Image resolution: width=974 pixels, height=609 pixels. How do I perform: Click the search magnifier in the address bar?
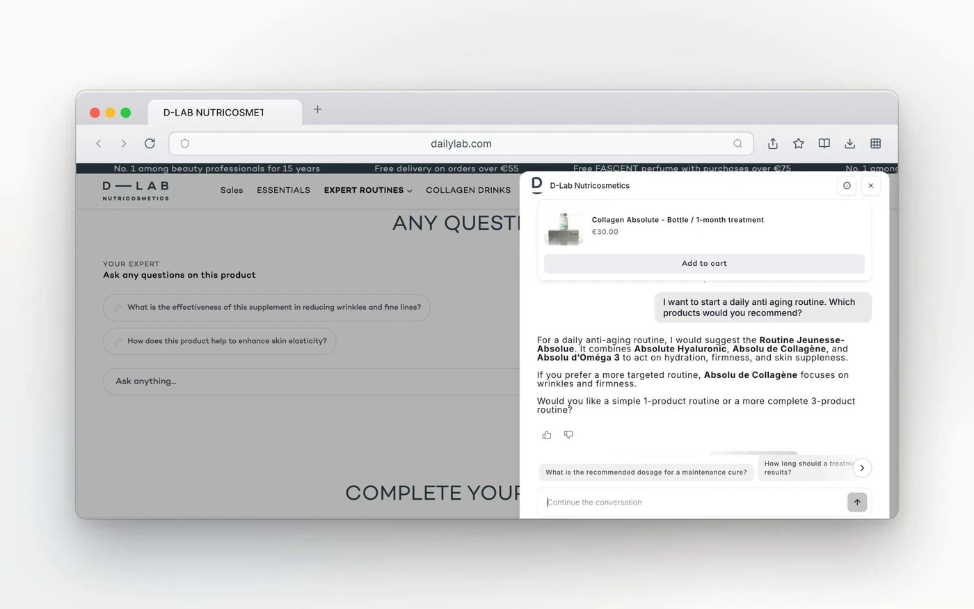[x=737, y=143]
